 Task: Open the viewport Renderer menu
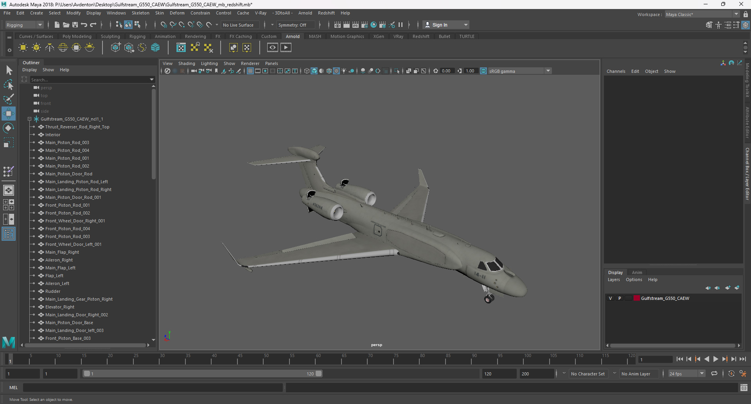(250, 63)
